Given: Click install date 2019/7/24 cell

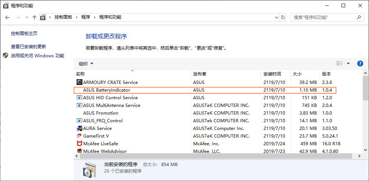Looking at the screenshot, I should click(274, 143).
